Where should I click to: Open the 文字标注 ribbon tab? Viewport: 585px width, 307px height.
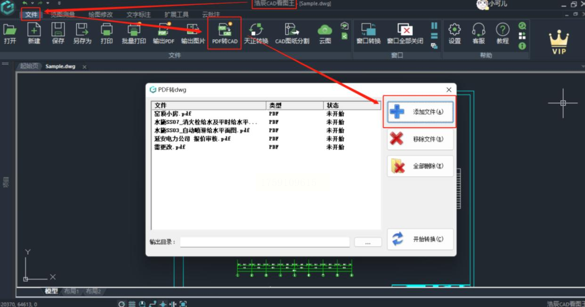[138, 15]
